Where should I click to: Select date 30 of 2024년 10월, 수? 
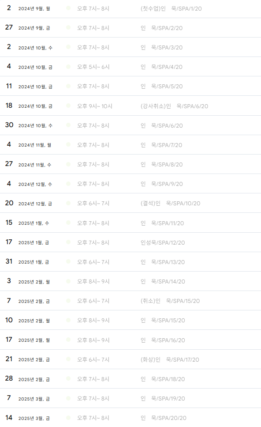[x=9, y=125]
